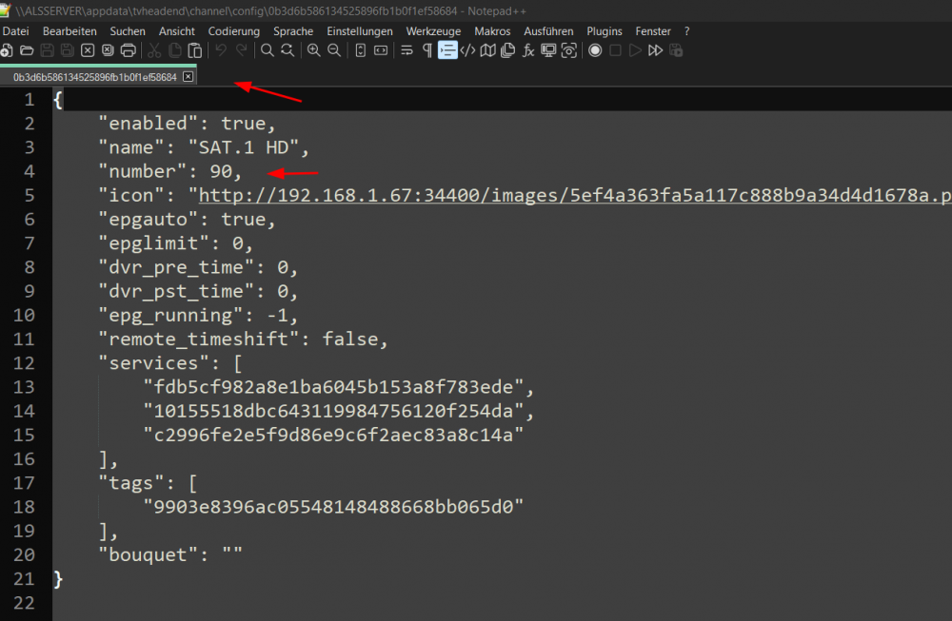This screenshot has width=952, height=621.
Task: Click the "epglimit": 0 line
Action: click(x=175, y=243)
